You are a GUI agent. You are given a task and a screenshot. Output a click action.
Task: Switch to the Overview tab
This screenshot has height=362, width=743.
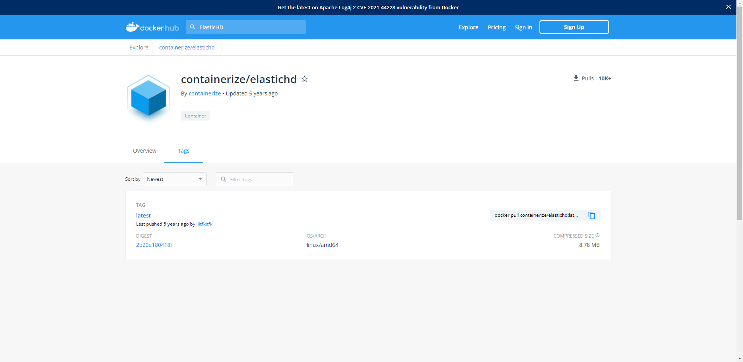[x=145, y=151]
